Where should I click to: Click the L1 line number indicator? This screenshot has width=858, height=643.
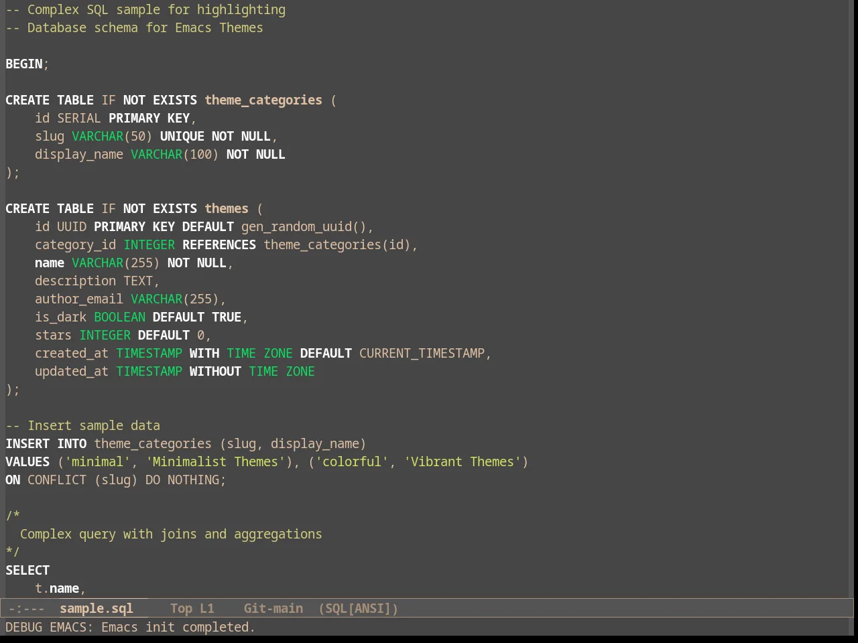207,608
